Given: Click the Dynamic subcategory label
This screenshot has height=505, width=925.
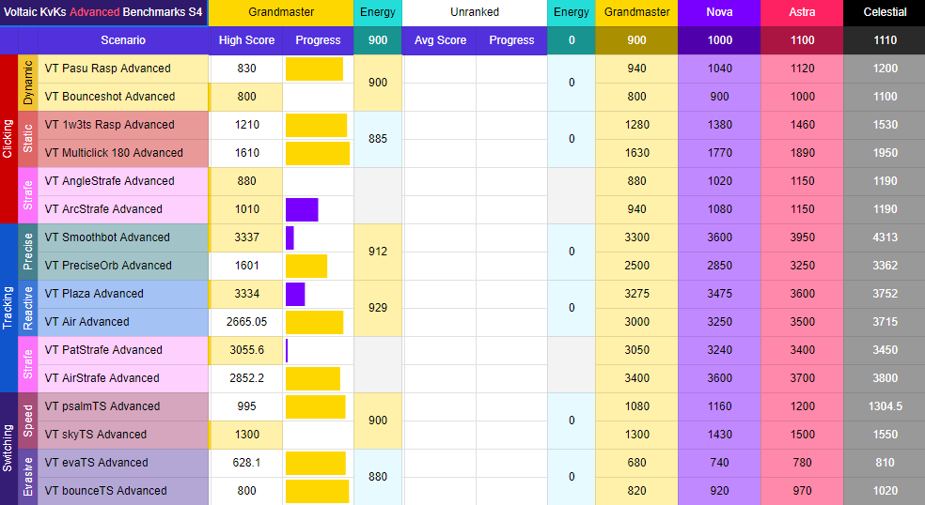Looking at the screenshot, I should (27, 83).
